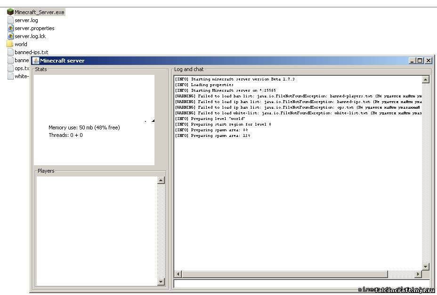
Task: Click the log panel scroll up arrow
Action: (x=426, y=80)
